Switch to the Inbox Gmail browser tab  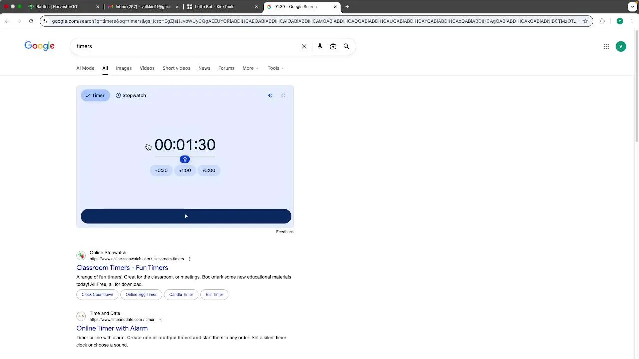pyautogui.click(x=142, y=7)
